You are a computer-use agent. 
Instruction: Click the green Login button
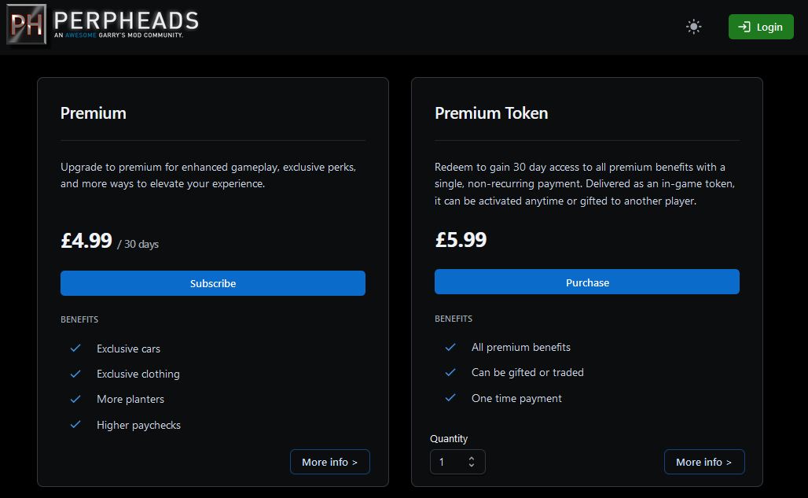point(761,27)
